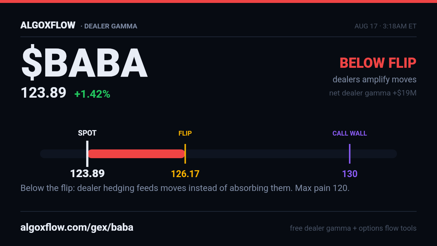Click the 123.89 price under the ticker
The width and height of the screenshot is (437, 246).
pos(43,93)
